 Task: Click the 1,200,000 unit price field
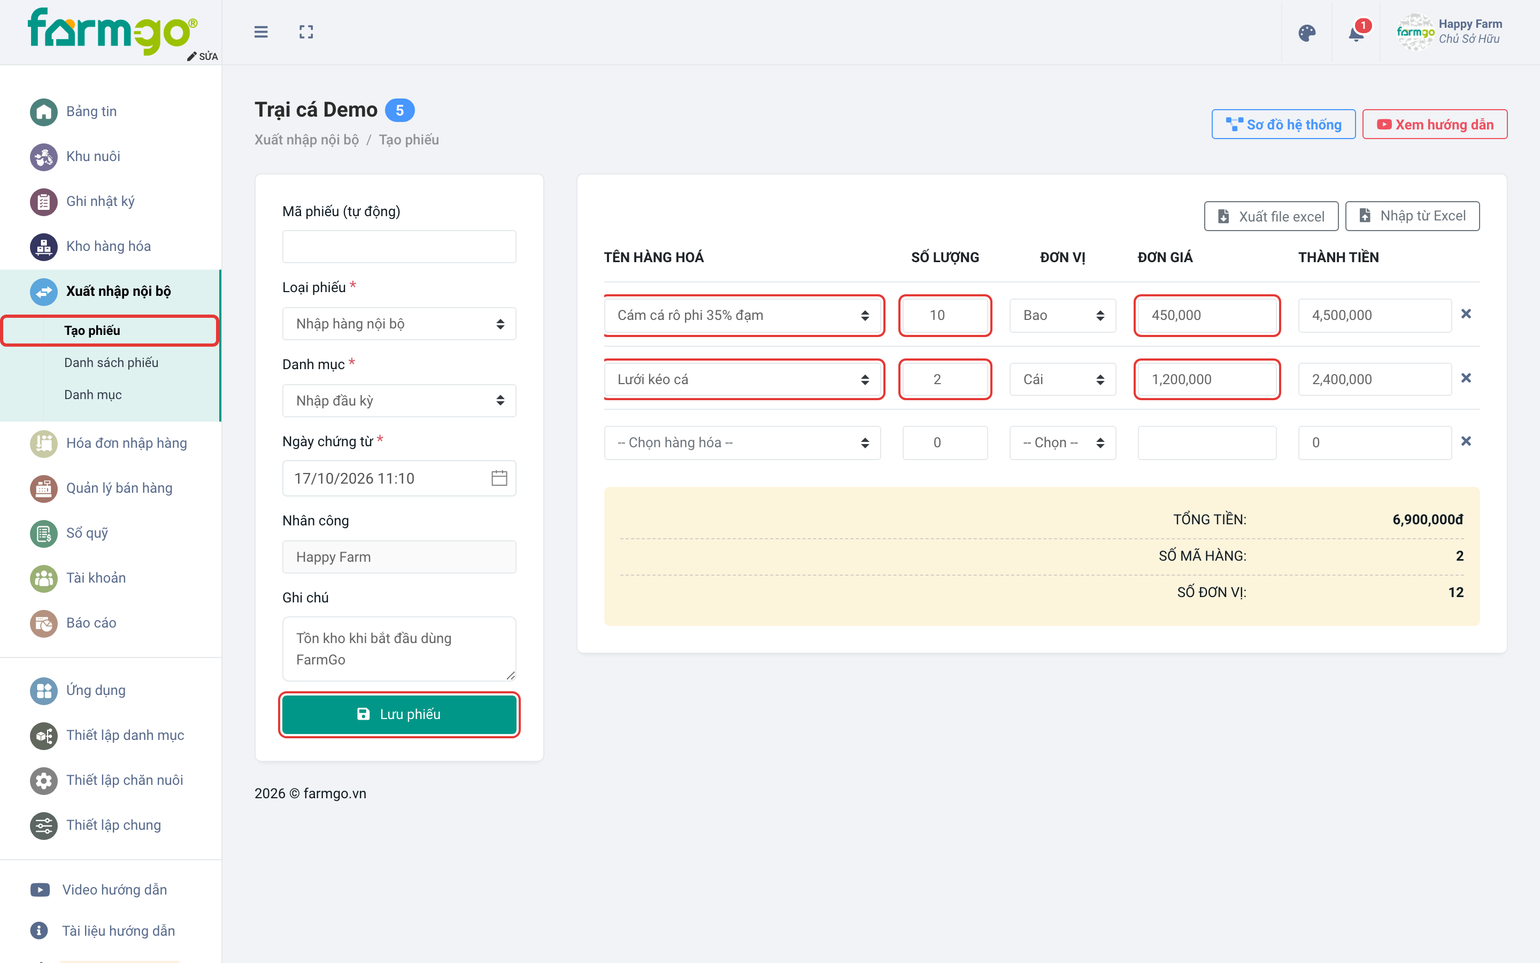pyautogui.click(x=1207, y=380)
